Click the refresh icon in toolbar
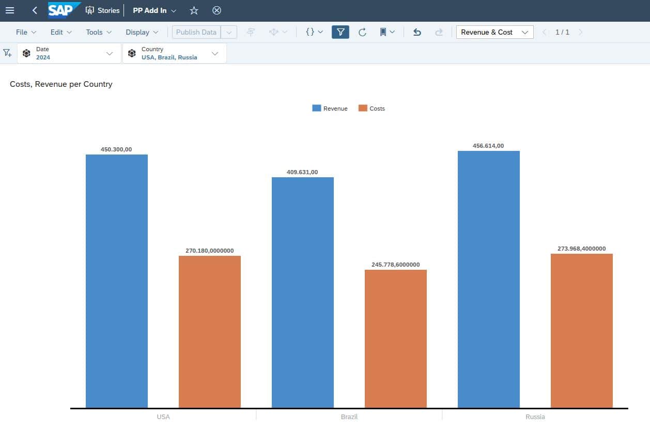The height and width of the screenshot is (431, 650). point(362,32)
